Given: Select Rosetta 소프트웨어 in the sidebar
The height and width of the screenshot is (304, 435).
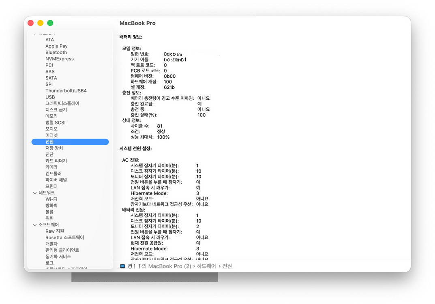Looking at the screenshot, I should tap(64, 238).
